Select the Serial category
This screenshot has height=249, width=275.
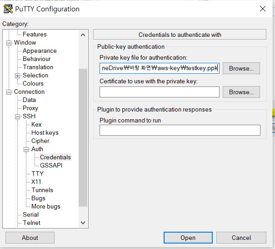[31, 214]
